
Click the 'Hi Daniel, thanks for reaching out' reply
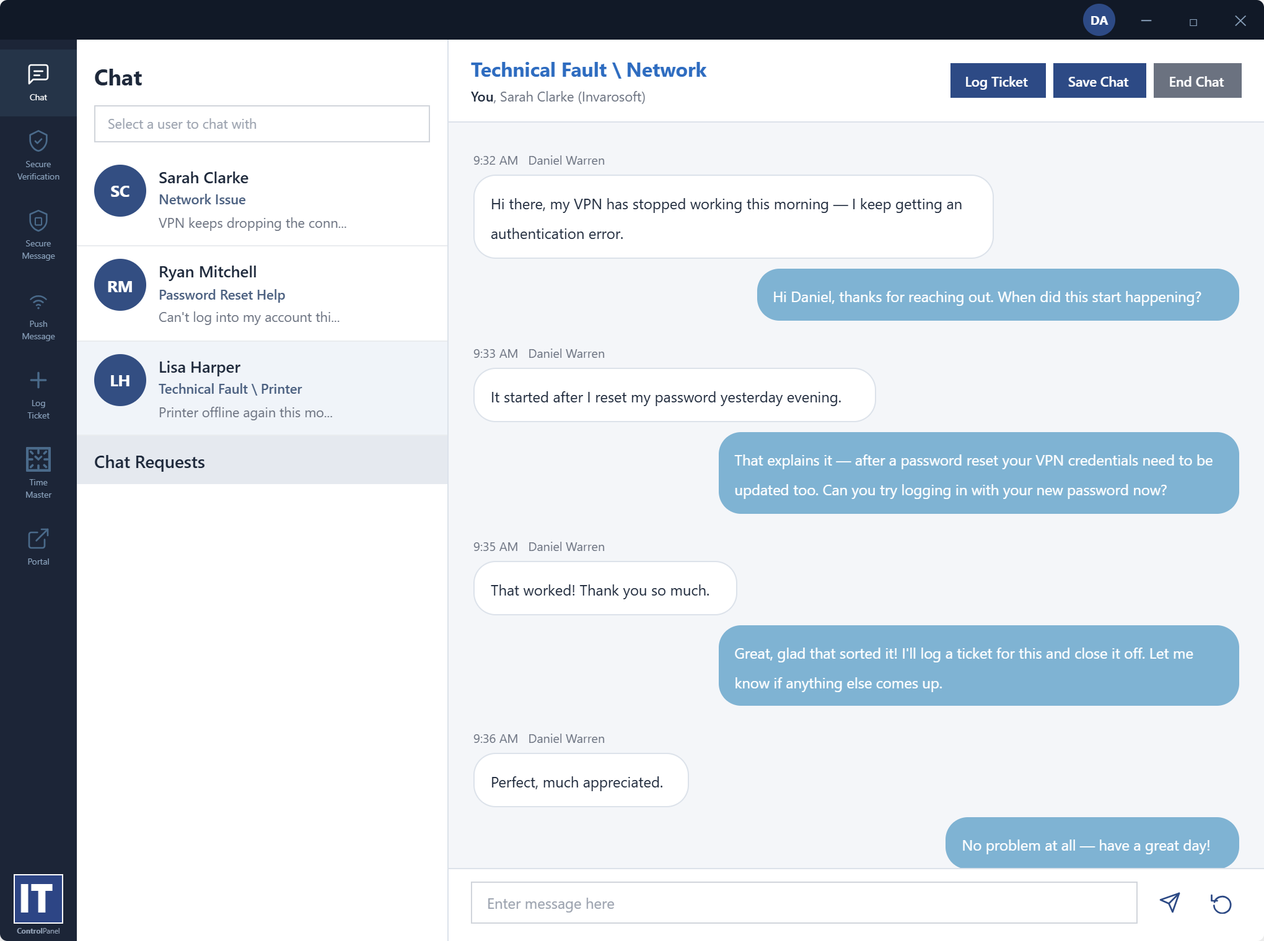[998, 295]
